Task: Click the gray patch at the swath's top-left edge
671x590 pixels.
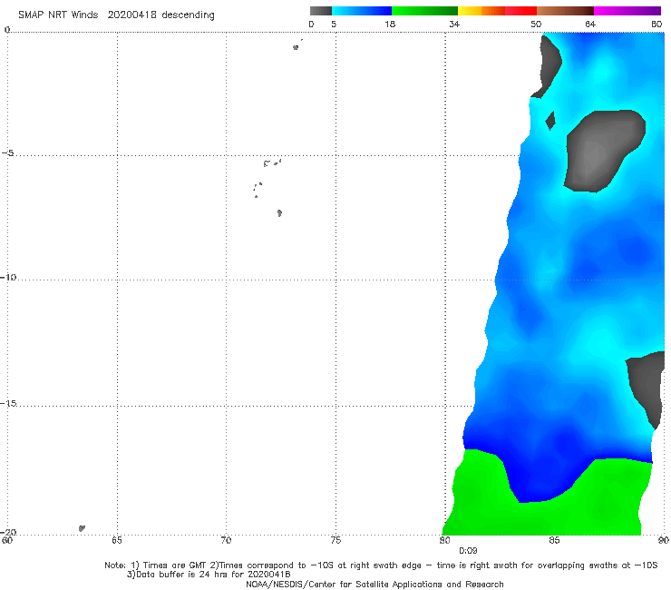Action: pos(548,64)
